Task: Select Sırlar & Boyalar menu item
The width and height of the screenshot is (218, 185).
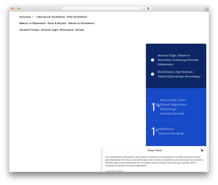Action: pyautogui.click(x=57, y=23)
